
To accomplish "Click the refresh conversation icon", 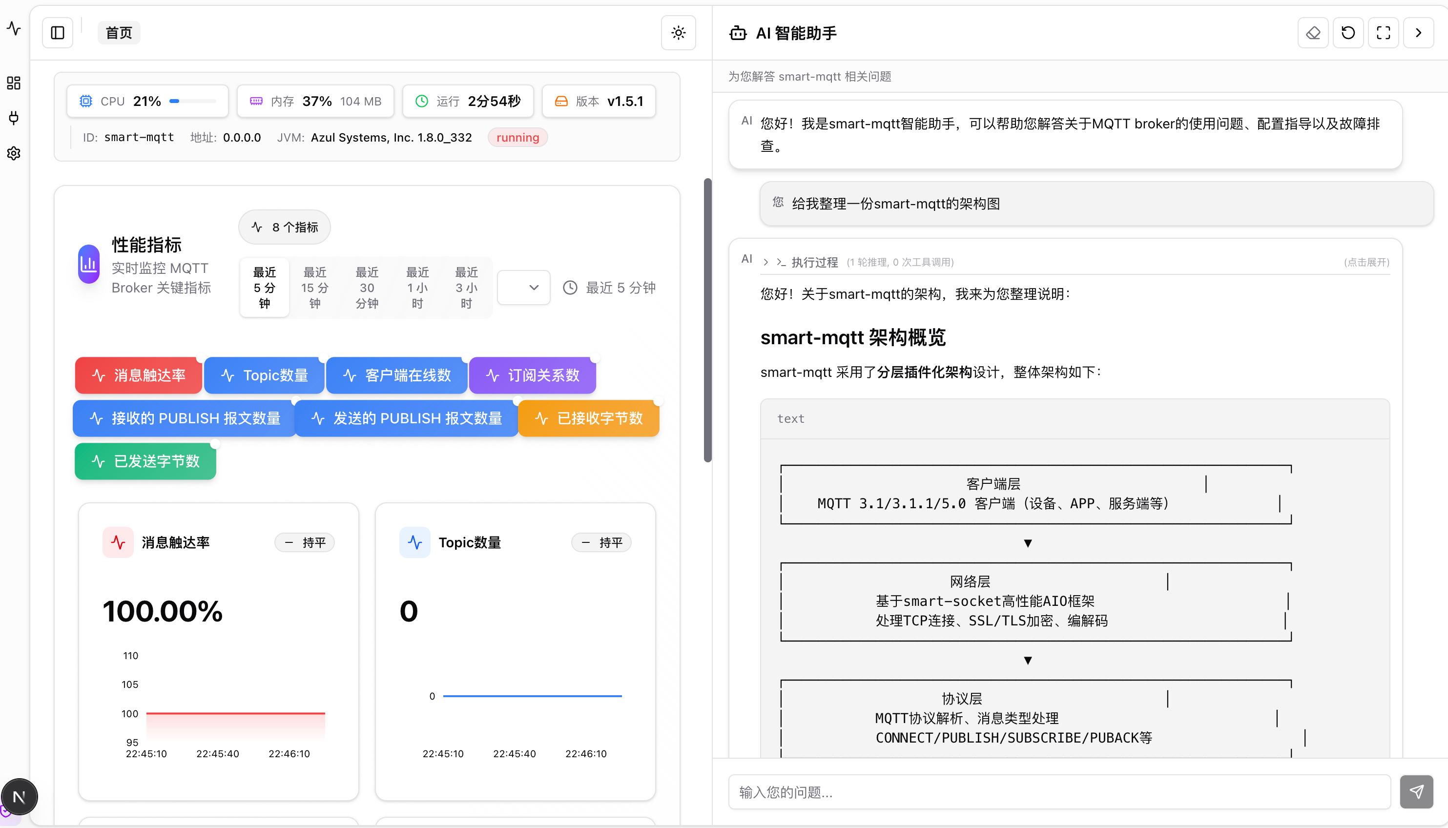I will (1348, 32).
